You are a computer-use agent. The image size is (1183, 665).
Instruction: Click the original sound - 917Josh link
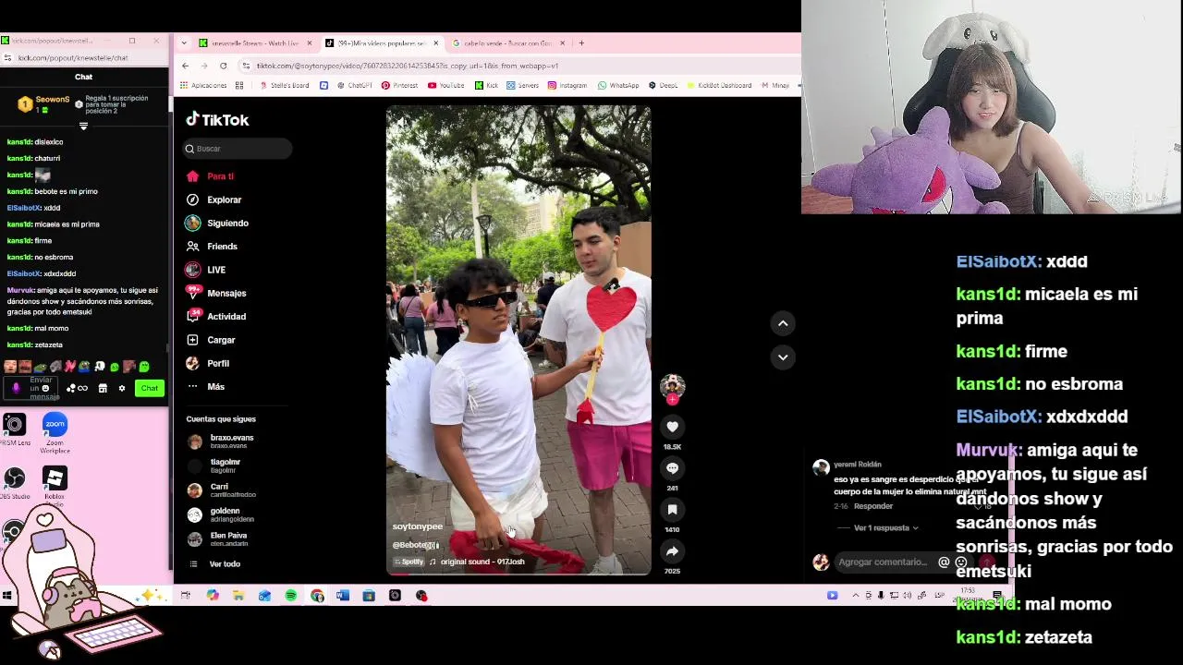[x=482, y=562]
